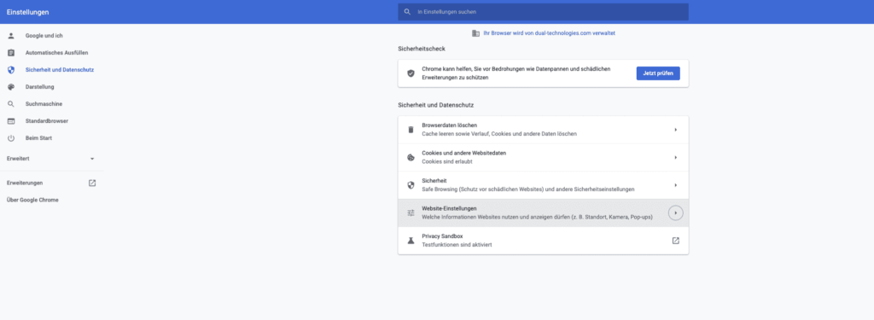Click the palette icon for Darstellung
This screenshot has width=874, height=320.
coord(10,87)
